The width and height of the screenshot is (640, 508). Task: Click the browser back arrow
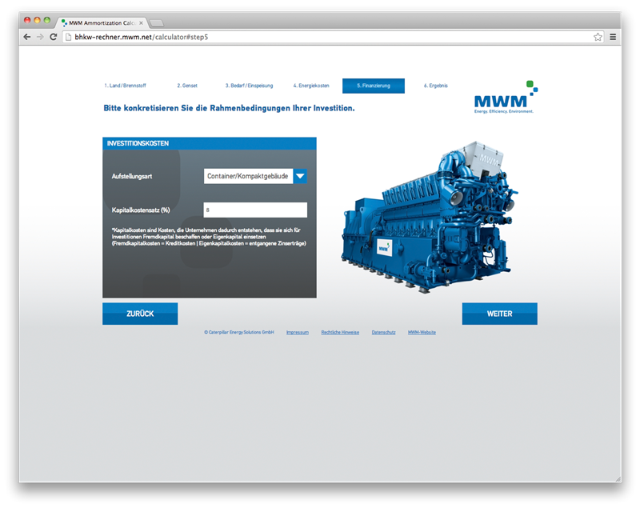click(x=27, y=37)
